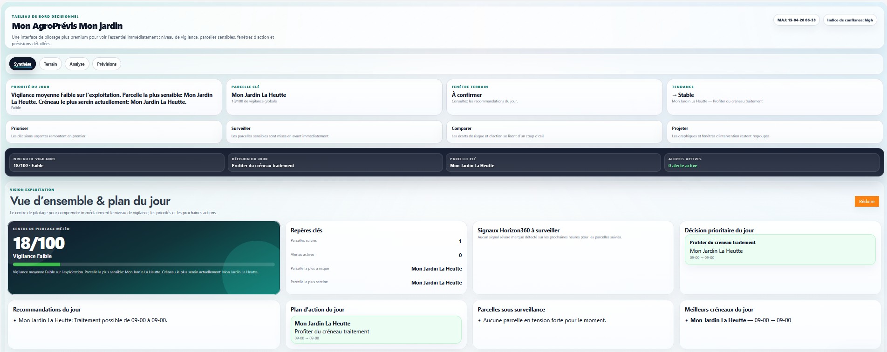Open the Analyse tab
Screen dimensions: 887x352
[x=77, y=64]
